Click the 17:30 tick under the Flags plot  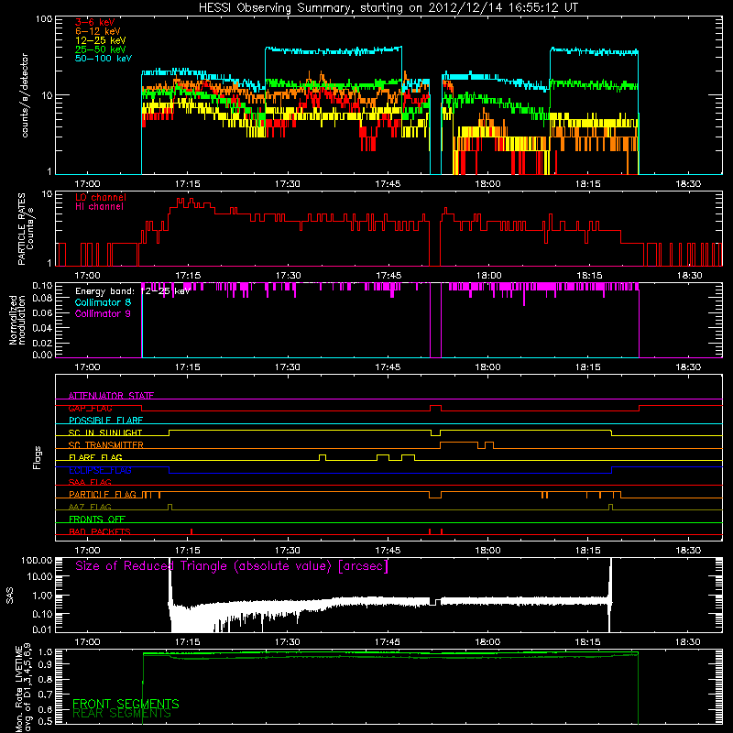point(288,551)
